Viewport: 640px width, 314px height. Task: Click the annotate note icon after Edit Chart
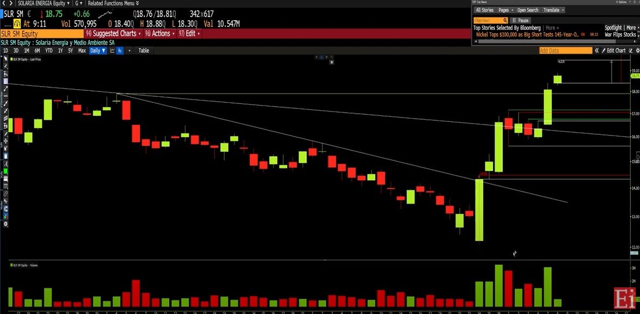tap(631, 51)
